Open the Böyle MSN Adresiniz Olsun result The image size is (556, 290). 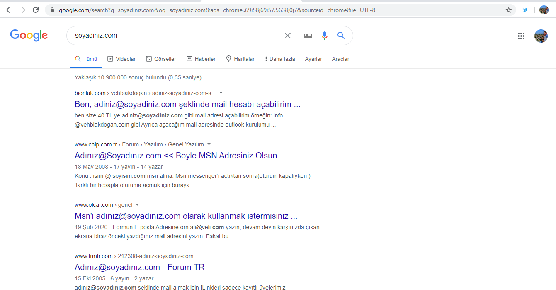[180, 156]
